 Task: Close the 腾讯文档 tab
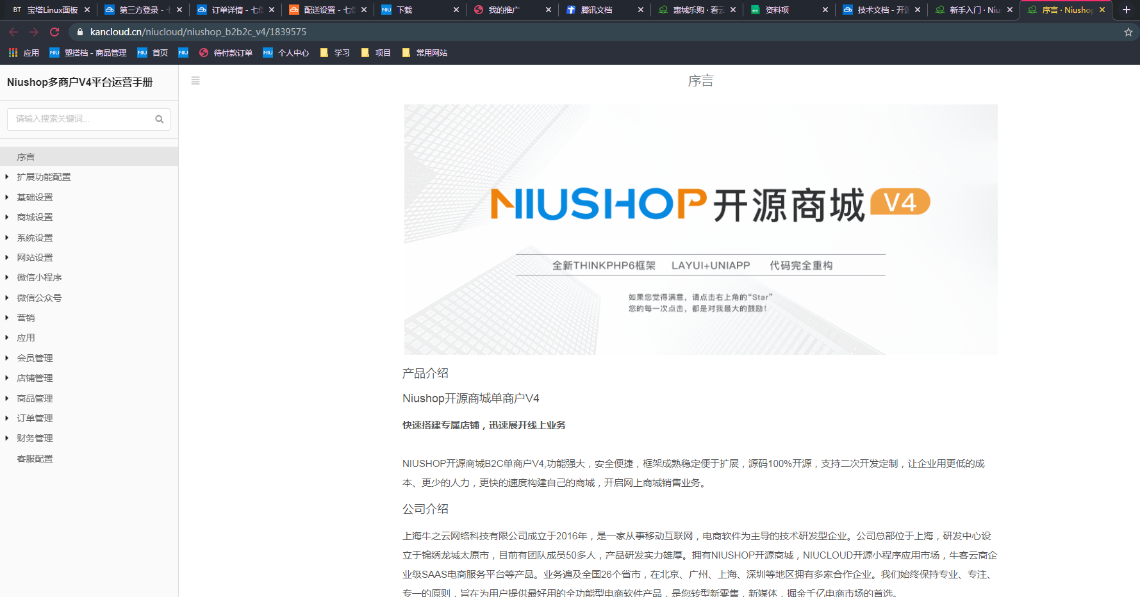point(641,10)
